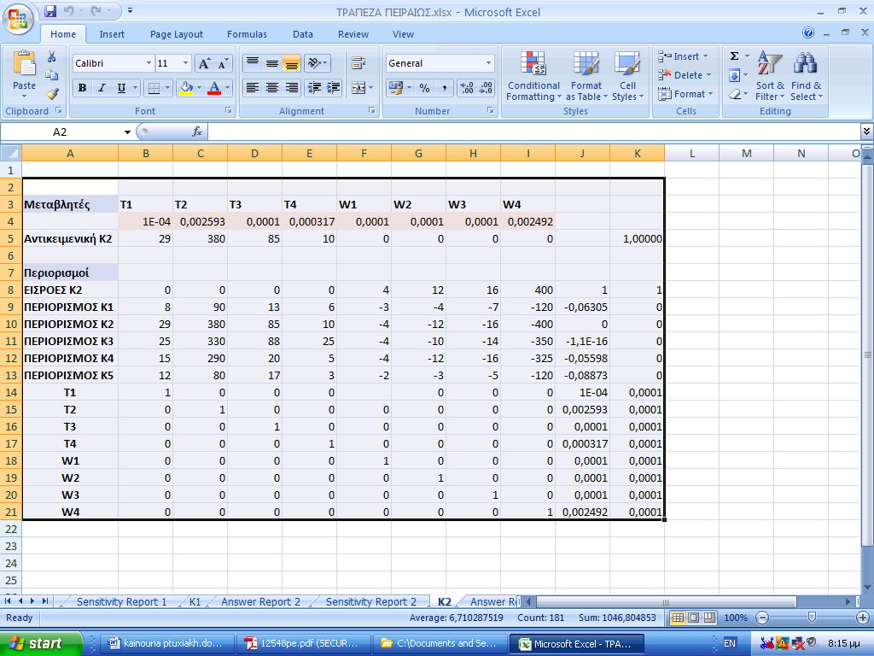
Task: Expand the Name Box dropdown arrow
Action: (x=127, y=132)
